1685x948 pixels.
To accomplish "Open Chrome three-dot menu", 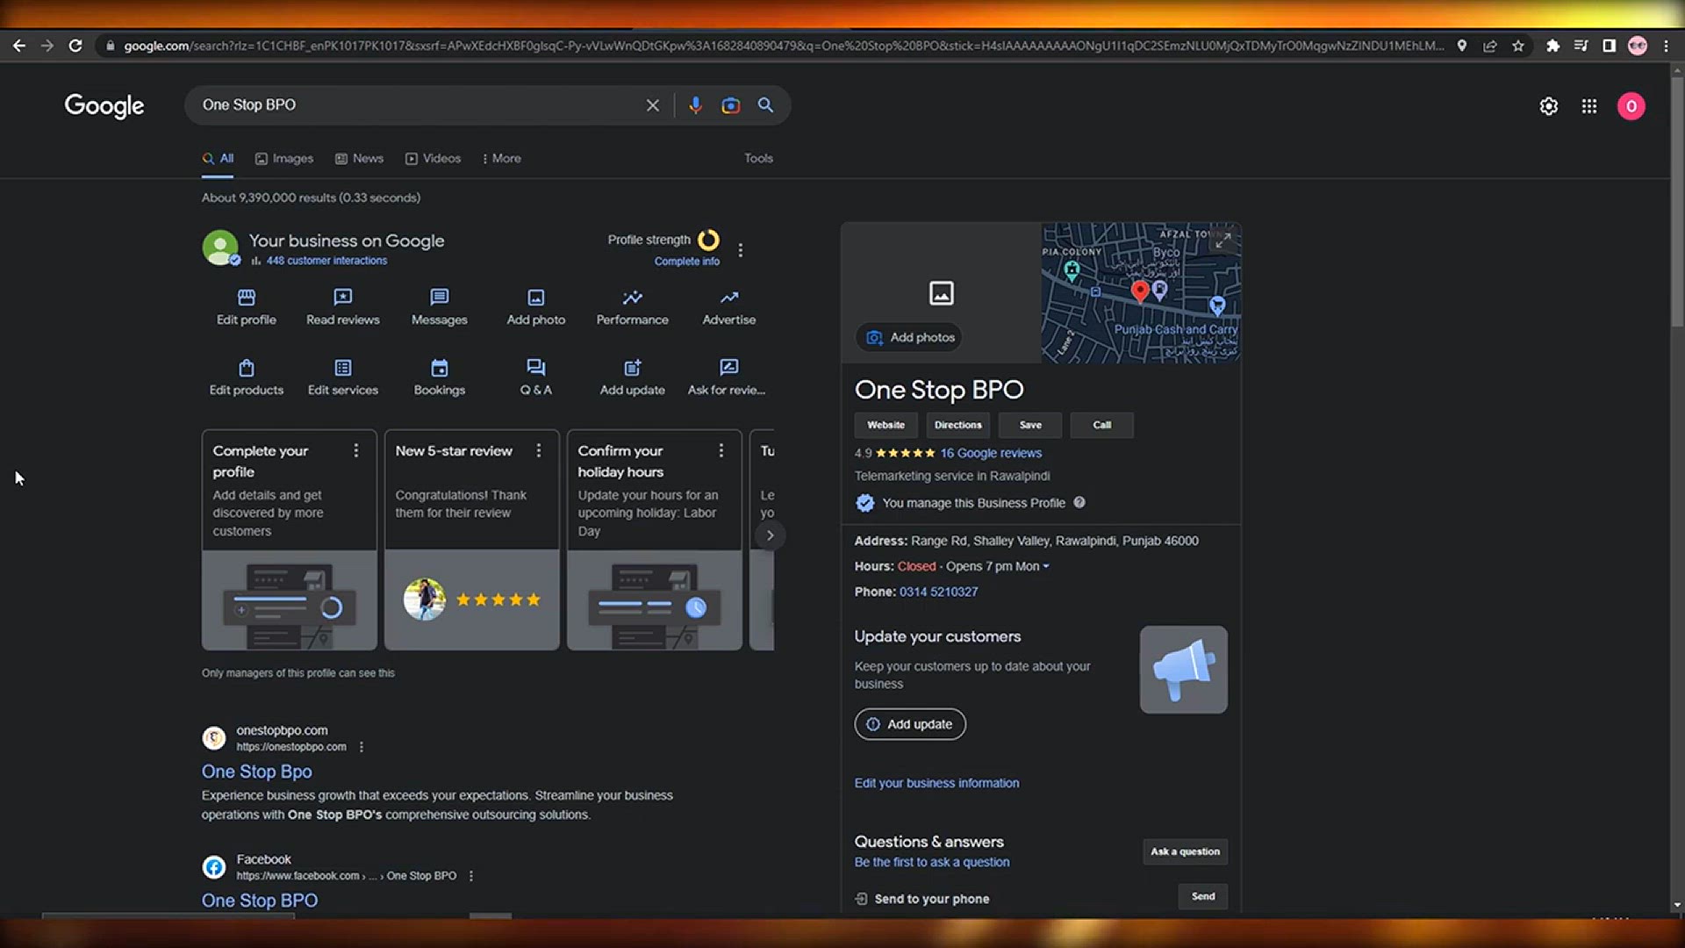I will [1667, 46].
